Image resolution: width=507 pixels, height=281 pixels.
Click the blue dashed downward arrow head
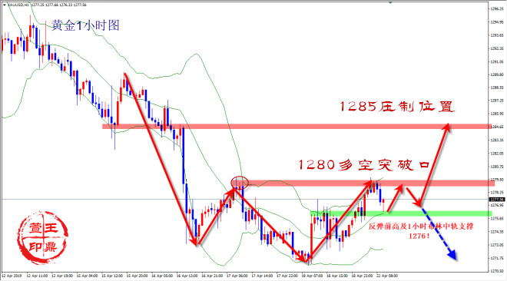(x=452, y=255)
